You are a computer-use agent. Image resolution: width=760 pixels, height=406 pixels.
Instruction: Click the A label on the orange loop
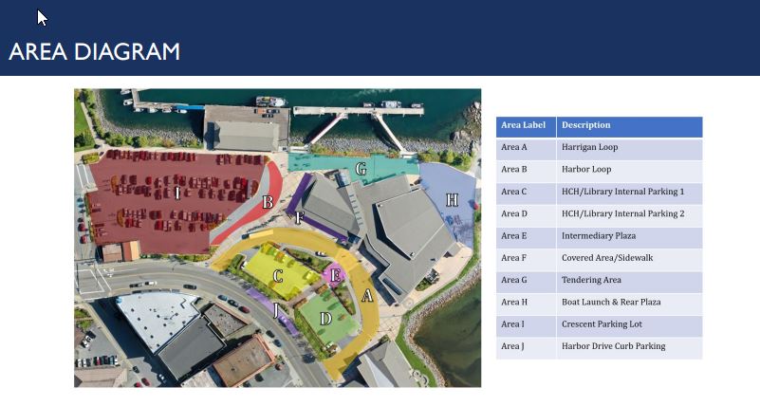click(367, 295)
